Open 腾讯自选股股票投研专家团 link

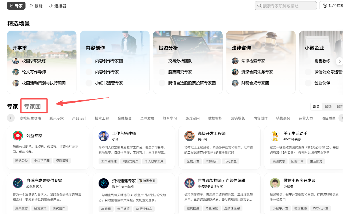pyautogui.click(x=192, y=83)
